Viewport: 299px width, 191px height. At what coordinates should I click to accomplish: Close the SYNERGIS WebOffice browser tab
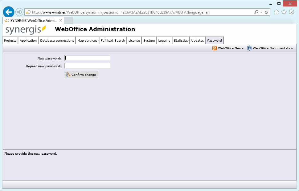pos(61,21)
